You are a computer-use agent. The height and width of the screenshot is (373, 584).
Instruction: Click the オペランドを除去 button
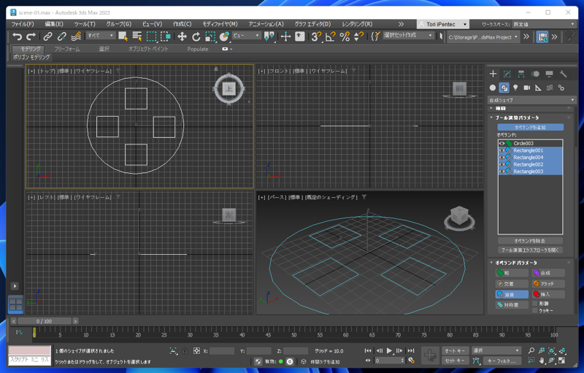pyautogui.click(x=531, y=241)
